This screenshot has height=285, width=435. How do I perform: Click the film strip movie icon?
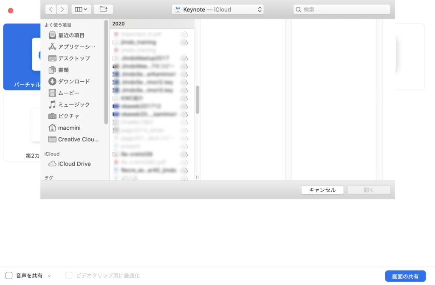[52, 93]
